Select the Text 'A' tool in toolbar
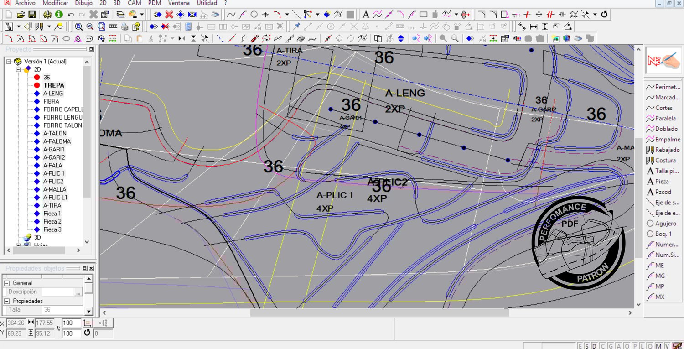This screenshot has height=349, width=684. point(366,15)
